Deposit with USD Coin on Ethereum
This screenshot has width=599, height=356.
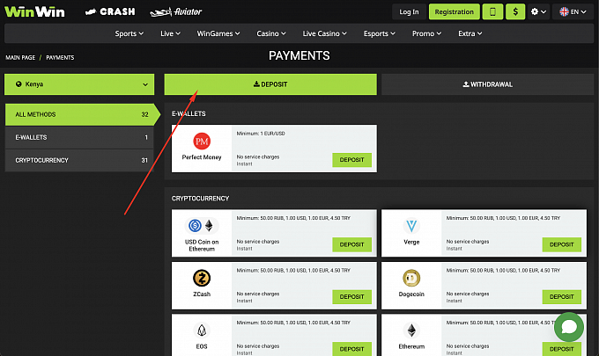pyautogui.click(x=351, y=244)
